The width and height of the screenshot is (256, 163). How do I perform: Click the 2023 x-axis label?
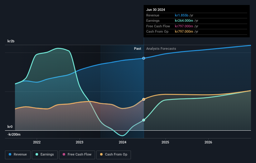pyautogui.click(x=80, y=142)
